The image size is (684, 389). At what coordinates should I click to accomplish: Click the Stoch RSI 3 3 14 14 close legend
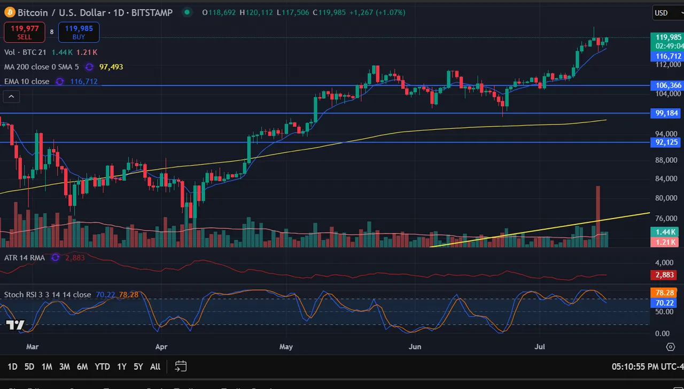pyautogui.click(x=48, y=294)
